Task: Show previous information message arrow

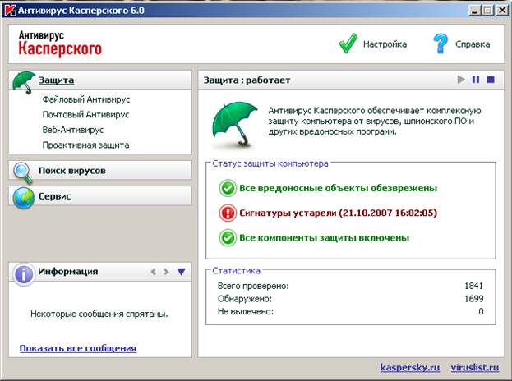Action: [153, 272]
